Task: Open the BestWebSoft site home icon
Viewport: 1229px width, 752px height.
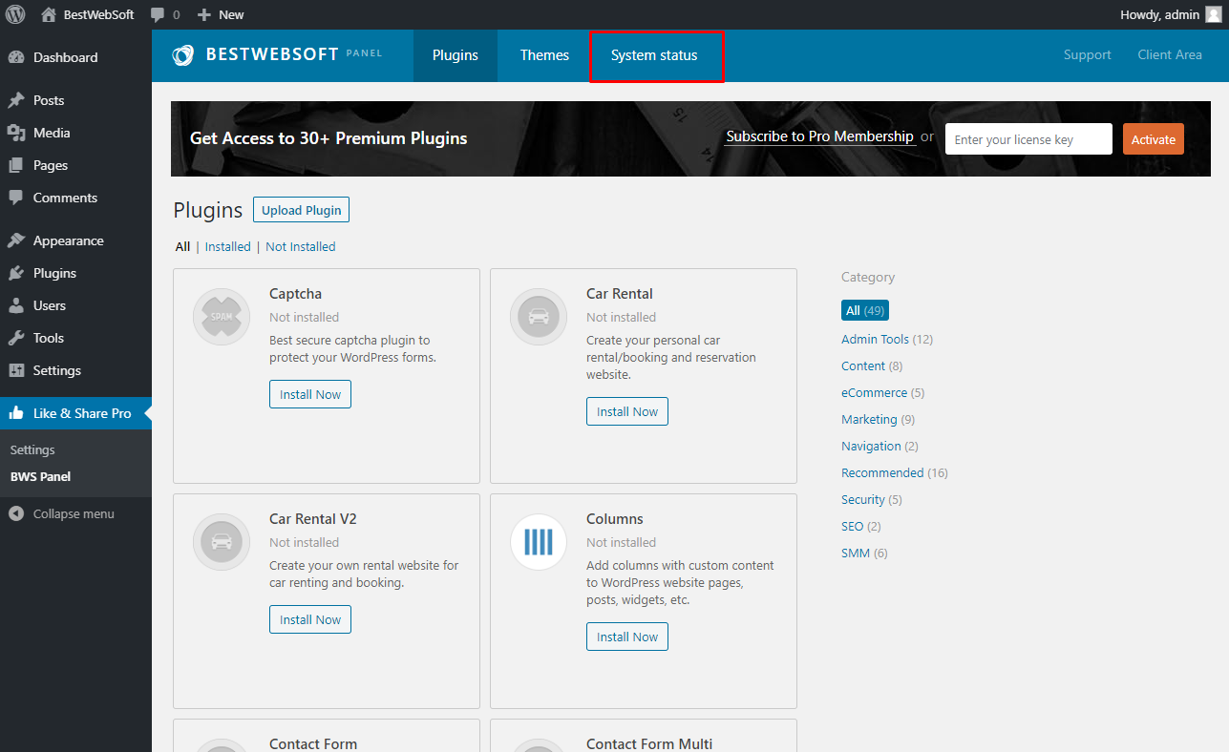Action: [x=49, y=14]
